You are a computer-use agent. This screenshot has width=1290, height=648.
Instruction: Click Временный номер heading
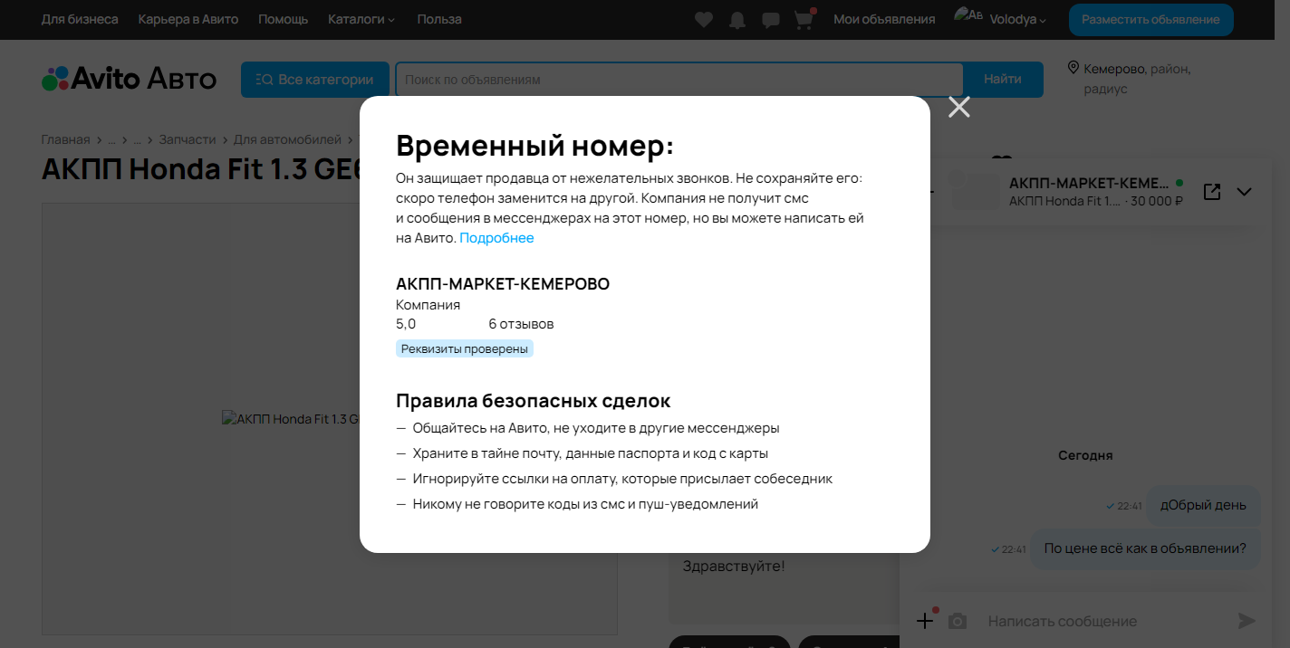click(535, 146)
